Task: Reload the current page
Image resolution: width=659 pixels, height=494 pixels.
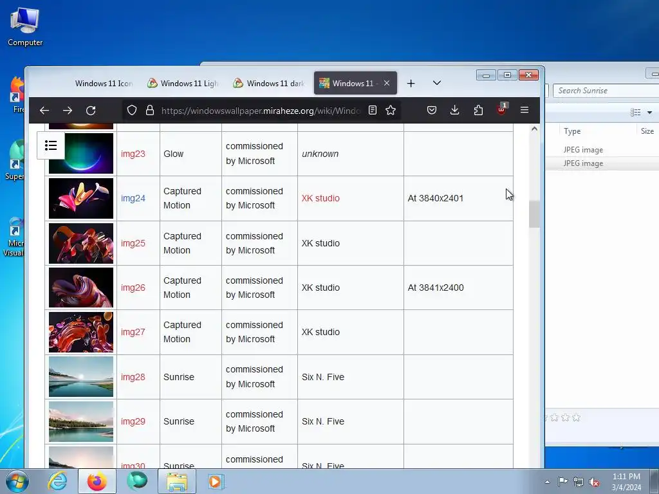Action: pos(91,111)
